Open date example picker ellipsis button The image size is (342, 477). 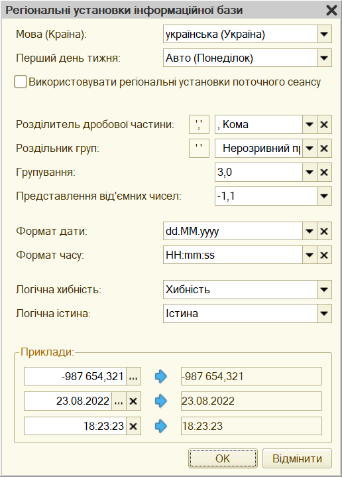119,401
